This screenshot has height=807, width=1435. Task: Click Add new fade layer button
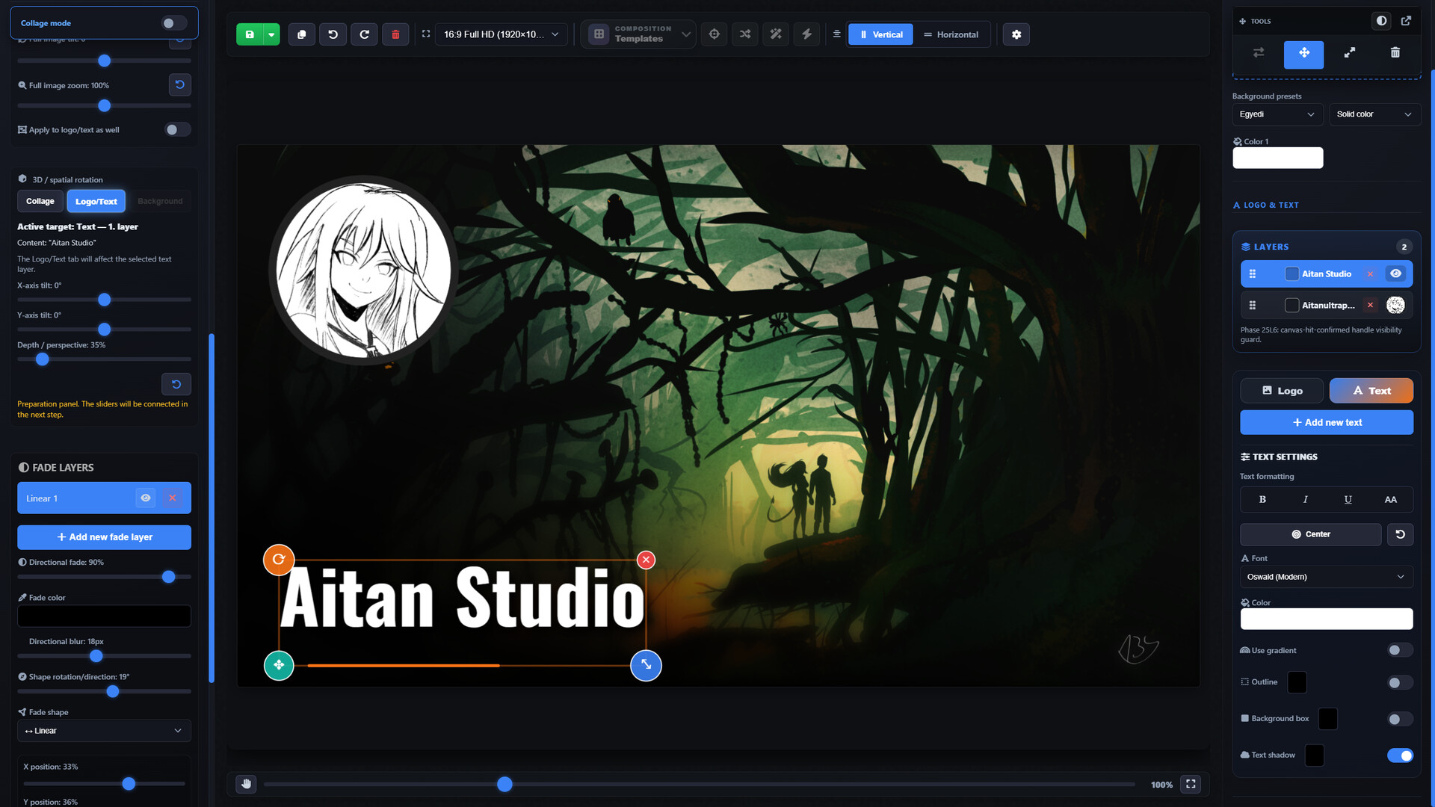[105, 537]
